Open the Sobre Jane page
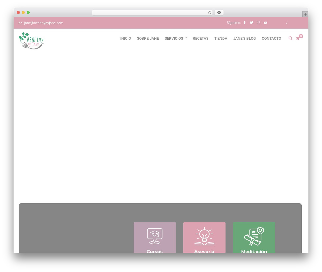Image resolution: width=322 pixels, height=272 pixels. (x=148, y=38)
